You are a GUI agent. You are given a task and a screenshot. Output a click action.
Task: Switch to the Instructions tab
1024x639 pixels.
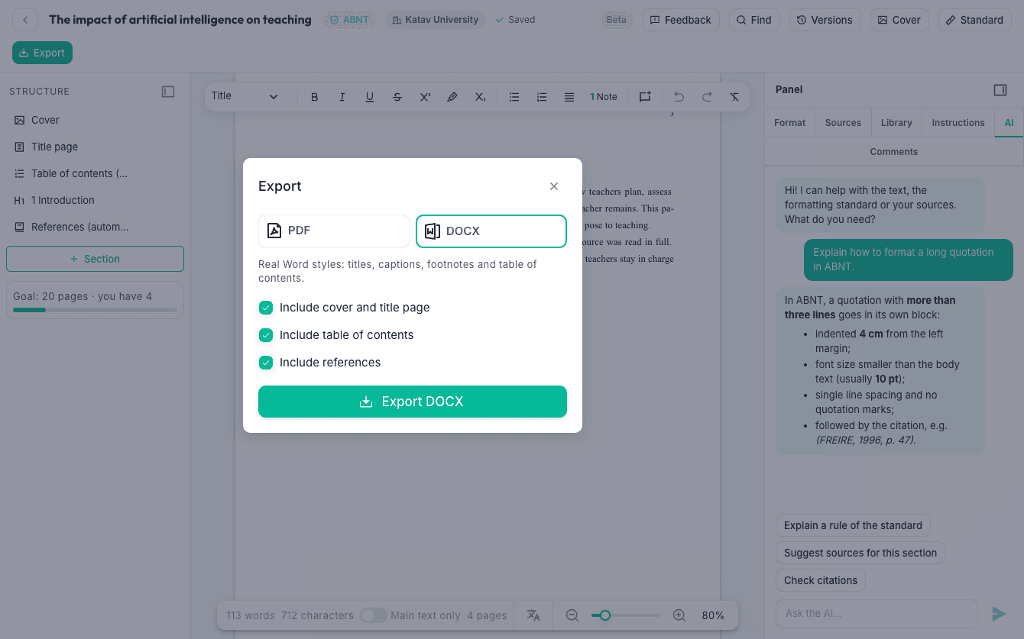tap(958, 123)
